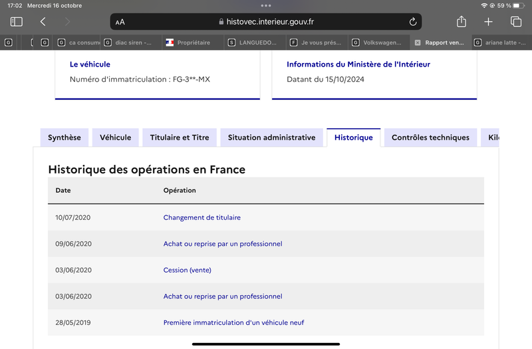Go back to the previous page
The width and height of the screenshot is (532, 349).
coord(43,22)
